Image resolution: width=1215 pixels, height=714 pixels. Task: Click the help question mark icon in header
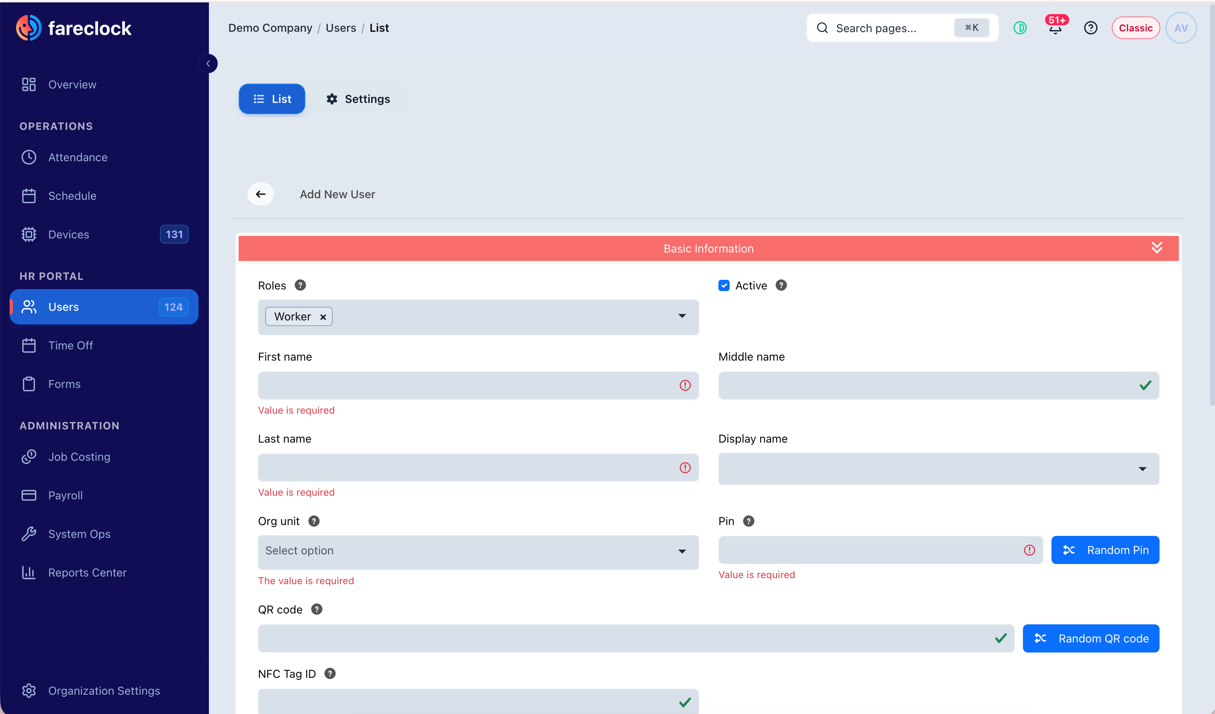click(x=1090, y=28)
